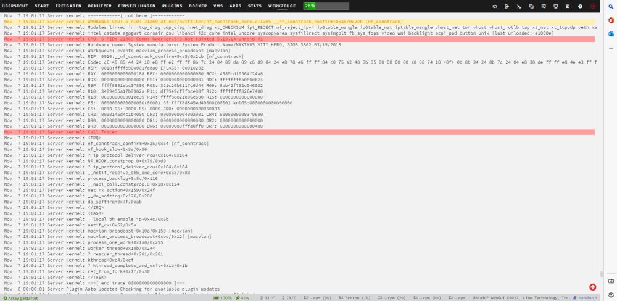This screenshot has height=301, width=617.
Task: Click the 'macvlan_broadcast+0x10a/0x150' line
Action: pyautogui.click(x=98, y=231)
